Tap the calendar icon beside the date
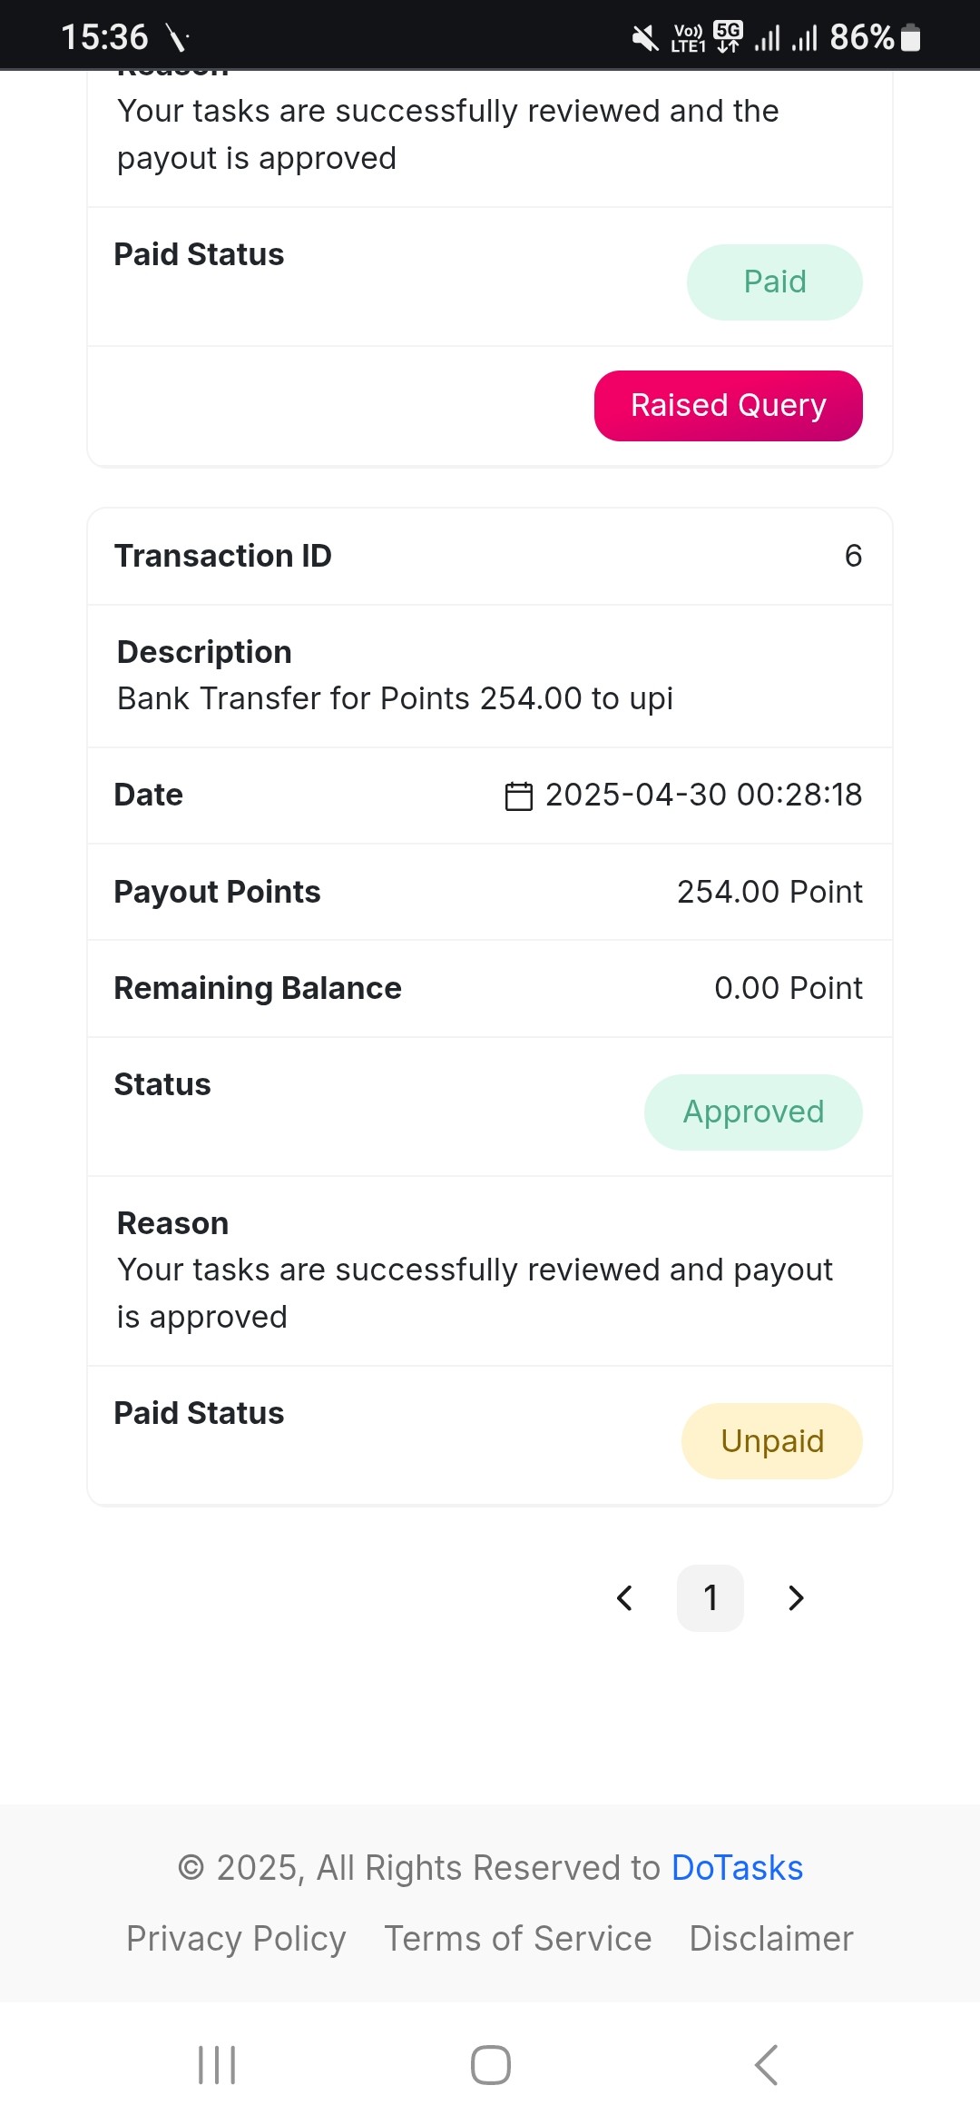This screenshot has width=980, height=2125. tap(518, 796)
